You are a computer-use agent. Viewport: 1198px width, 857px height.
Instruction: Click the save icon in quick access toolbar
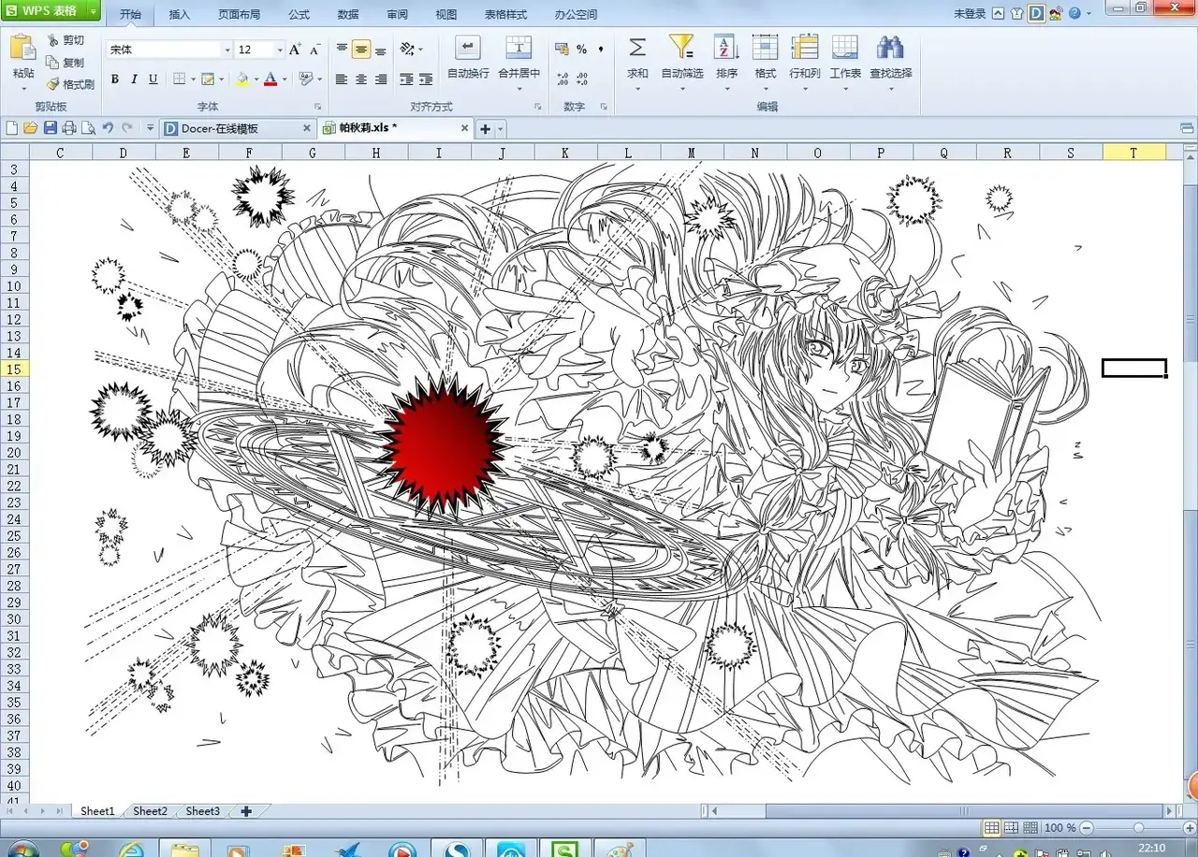(x=51, y=128)
